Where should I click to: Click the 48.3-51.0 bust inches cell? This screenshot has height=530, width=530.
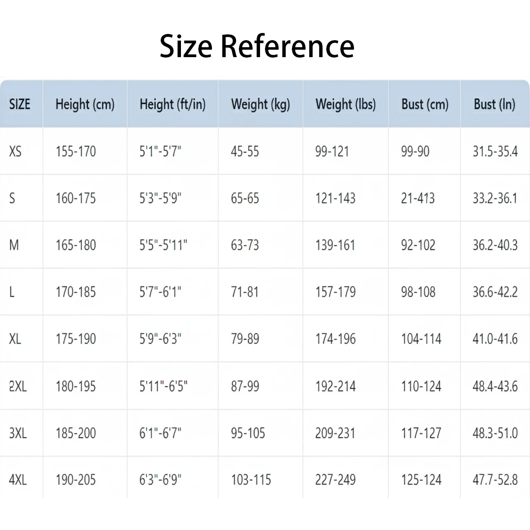coord(495,433)
